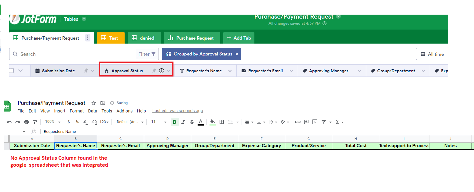Screen dimensions: 474x192
Task: Open the Fill color picker
Action: (x=213, y=122)
